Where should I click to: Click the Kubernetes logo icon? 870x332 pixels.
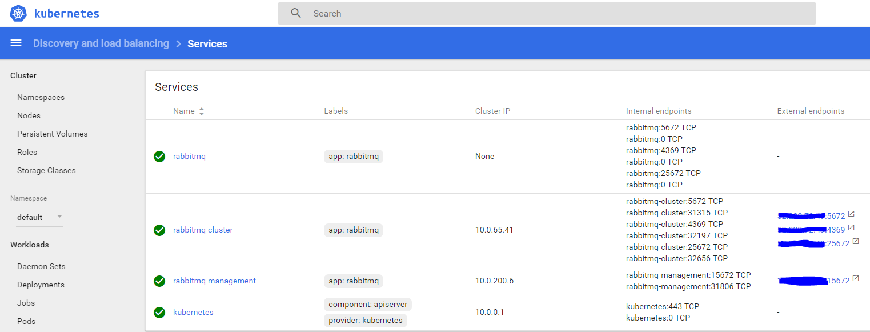click(19, 13)
